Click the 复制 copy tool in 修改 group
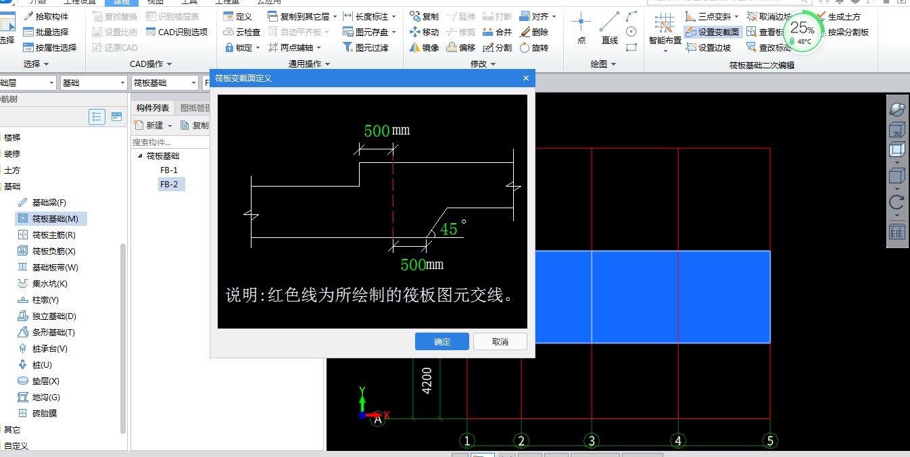This screenshot has height=457, width=910. coord(424,16)
